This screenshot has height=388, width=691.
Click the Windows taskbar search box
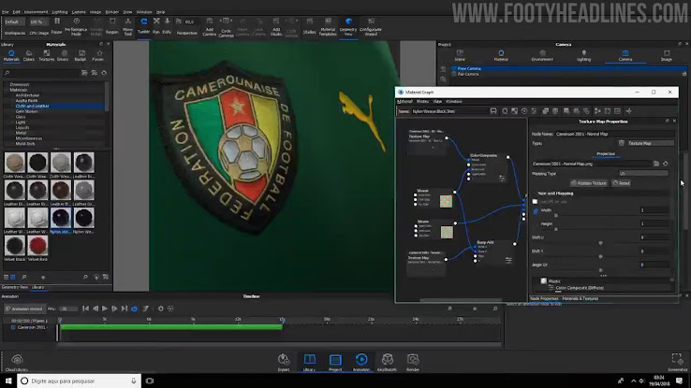tap(80, 381)
